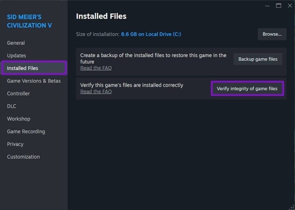Click the Browse... button
The height and width of the screenshot is (210, 295).
272,34
